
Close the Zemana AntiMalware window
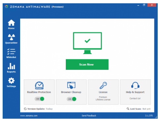[152, 5]
